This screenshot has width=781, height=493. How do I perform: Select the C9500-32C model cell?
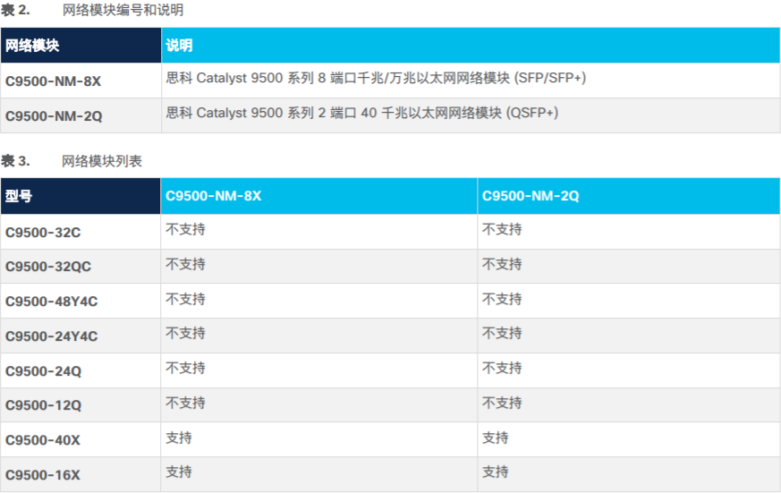81,232
